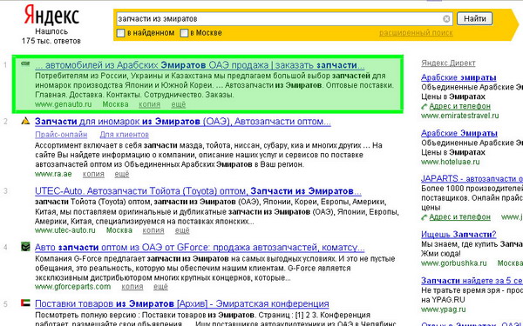Click 'ещё' under the genauto.ru result

179,104
